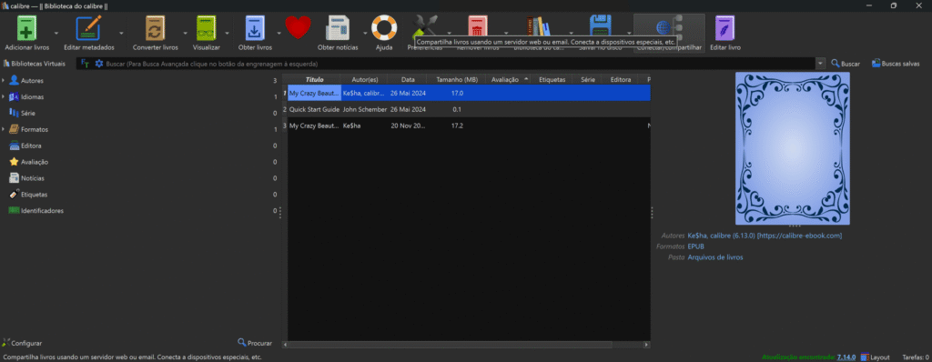932x362 pixels.
Task: Sort by Autor(es) column header
Action: (x=364, y=79)
